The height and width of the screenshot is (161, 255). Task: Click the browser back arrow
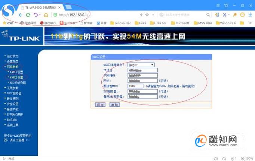pyautogui.click(x=21, y=15)
